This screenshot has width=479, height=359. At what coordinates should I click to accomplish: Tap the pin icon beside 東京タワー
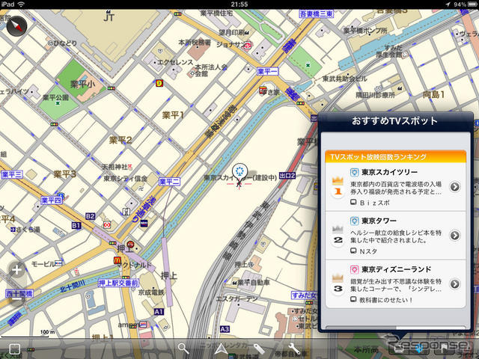coord(354,221)
